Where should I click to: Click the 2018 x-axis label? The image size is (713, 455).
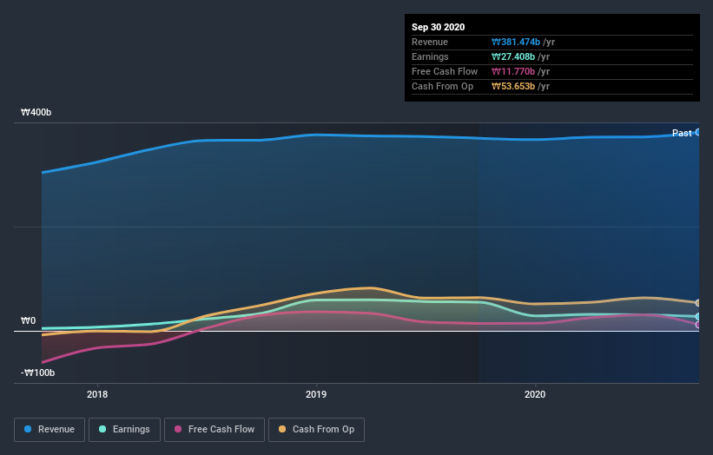97,394
